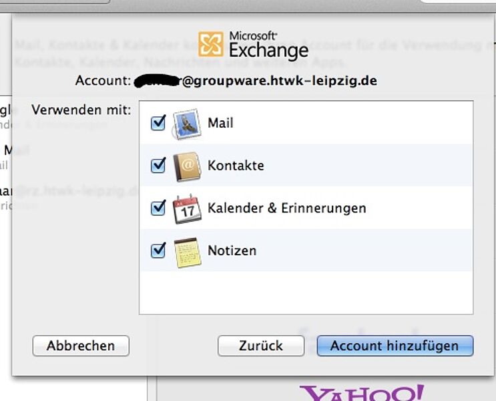Select the Kalender & Erinnerungen label
Viewport: 496px width, 401px height.
[287, 208]
